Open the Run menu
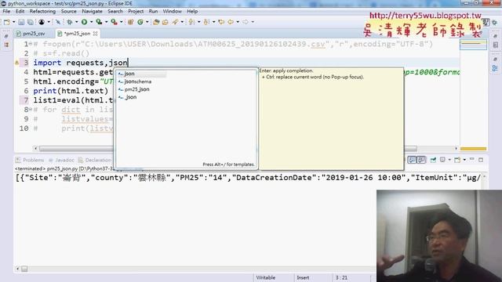The height and width of the screenshot is (282, 502). pos(153,11)
